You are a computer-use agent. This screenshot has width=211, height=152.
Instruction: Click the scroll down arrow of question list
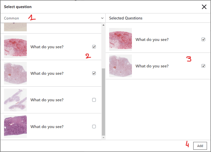coord(103,138)
